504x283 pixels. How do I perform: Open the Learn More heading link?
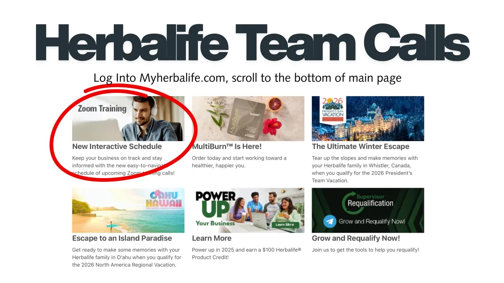pyautogui.click(x=212, y=238)
